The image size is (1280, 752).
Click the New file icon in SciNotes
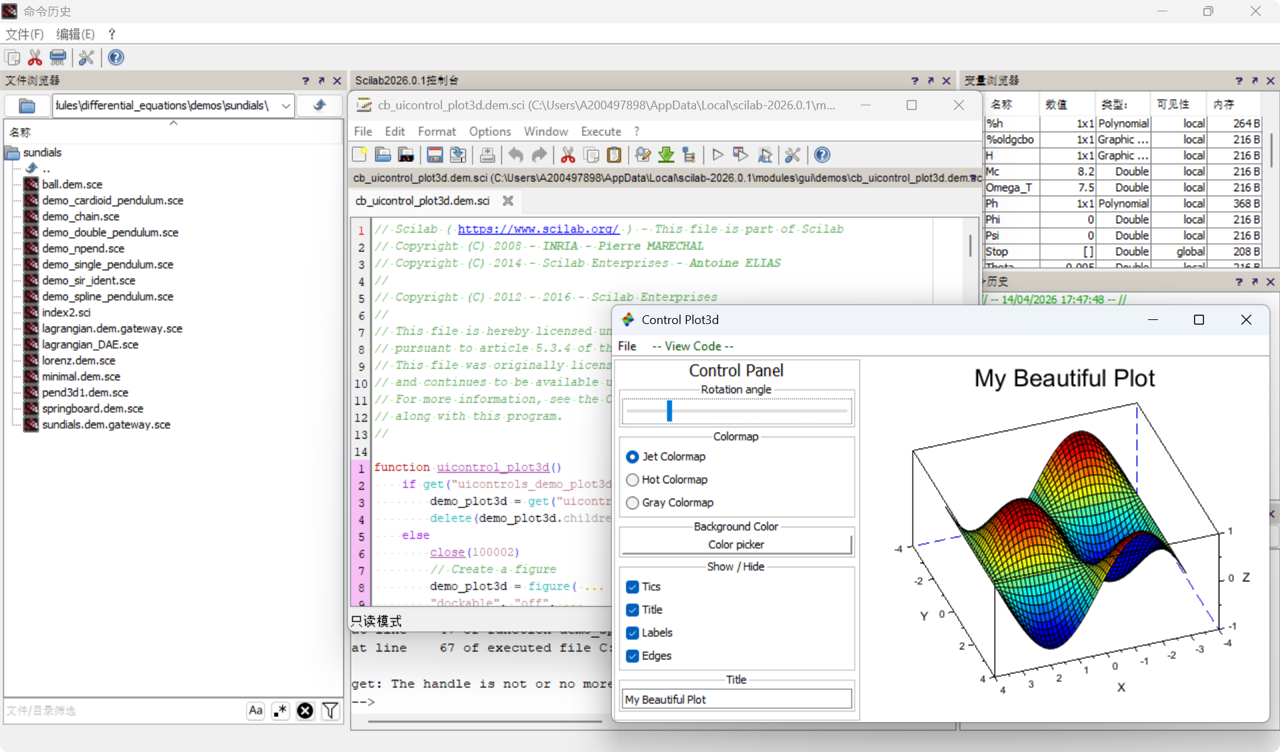(x=360, y=155)
